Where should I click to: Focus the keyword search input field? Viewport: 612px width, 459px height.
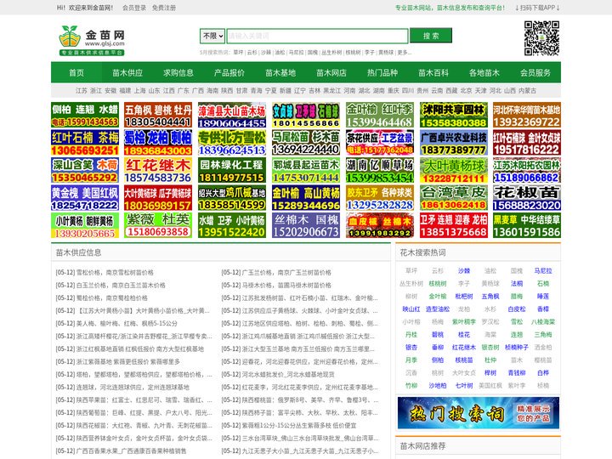pyautogui.click(x=317, y=36)
